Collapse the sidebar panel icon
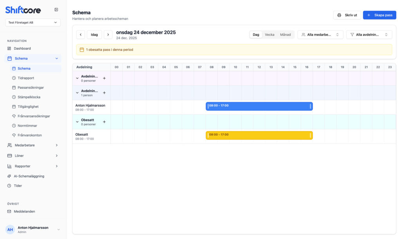This screenshot has height=239, width=401. pyautogui.click(x=56, y=10)
